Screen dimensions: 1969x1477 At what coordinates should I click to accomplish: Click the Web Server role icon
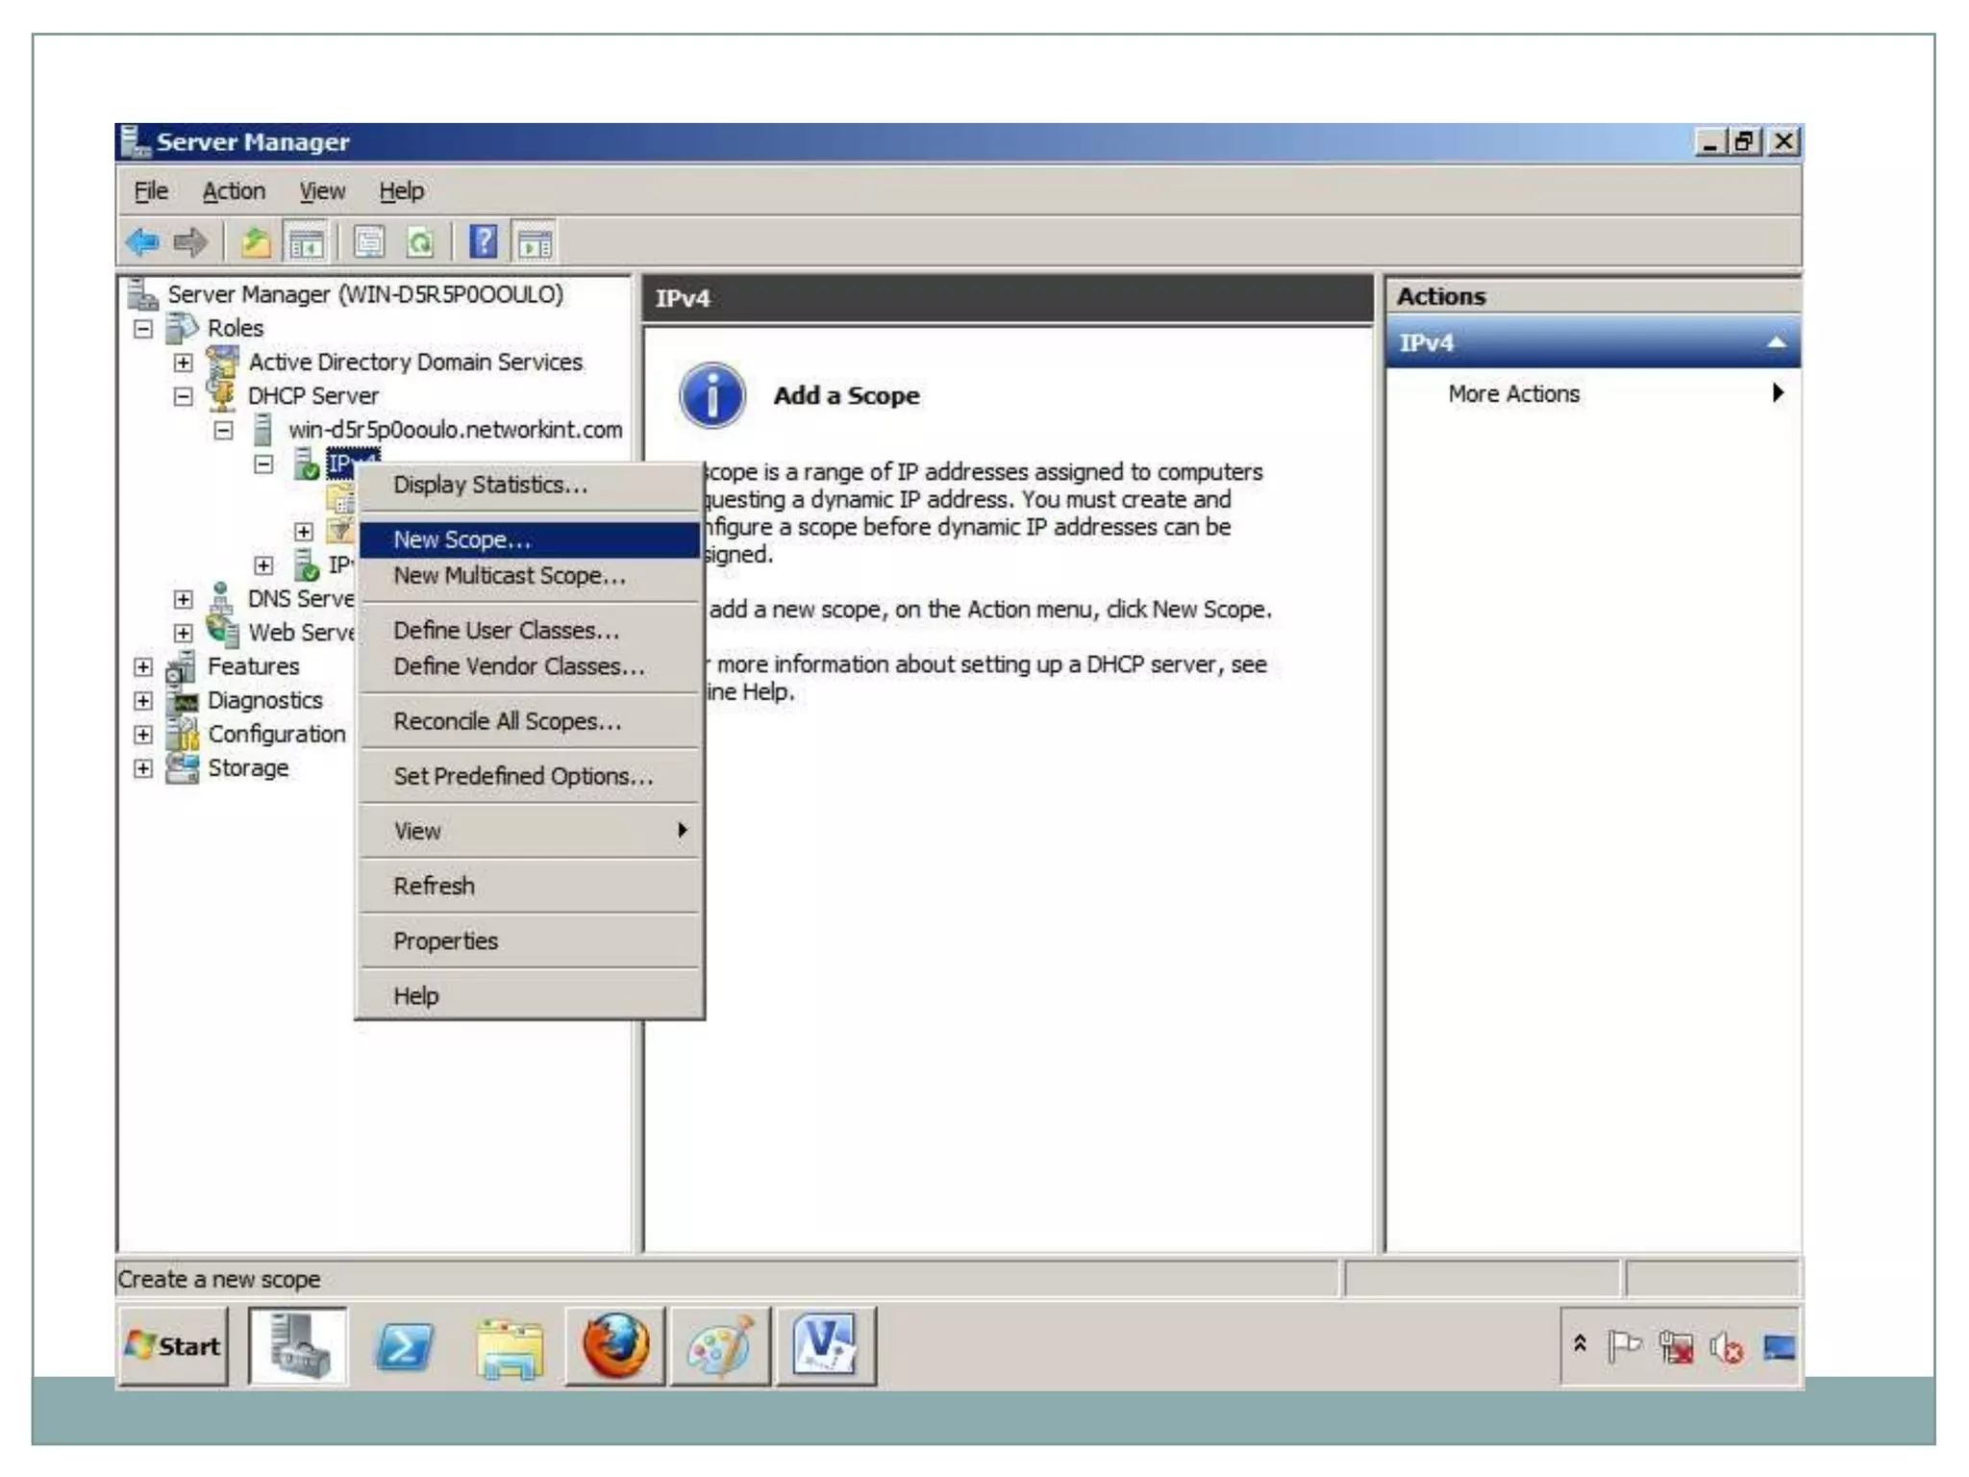222,631
